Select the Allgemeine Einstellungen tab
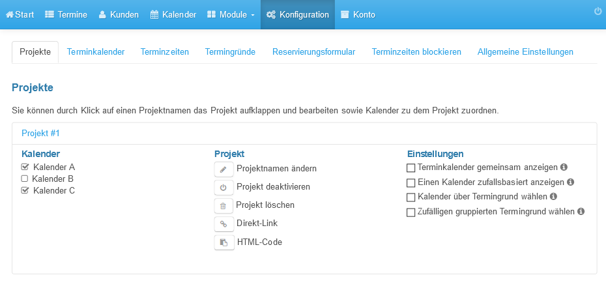 click(x=525, y=52)
